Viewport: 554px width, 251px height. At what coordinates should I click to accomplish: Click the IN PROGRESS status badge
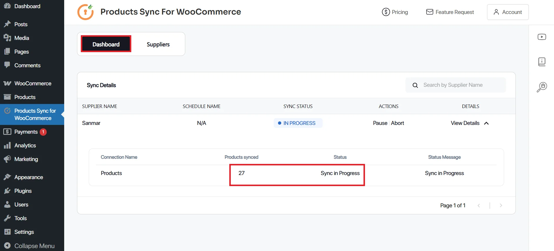pos(298,123)
